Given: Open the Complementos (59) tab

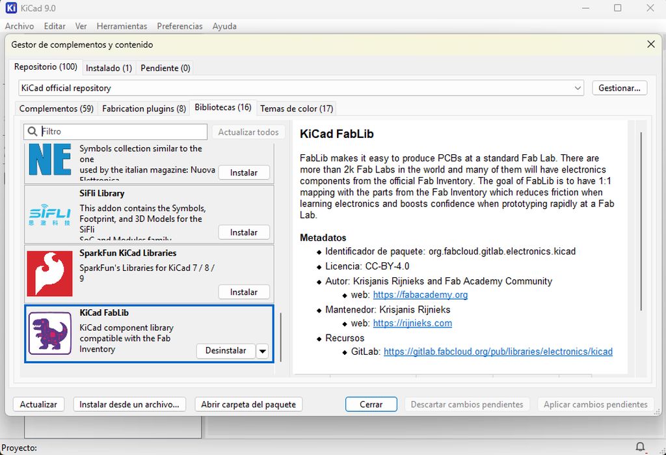Looking at the screenshot, I should point(57,109).
